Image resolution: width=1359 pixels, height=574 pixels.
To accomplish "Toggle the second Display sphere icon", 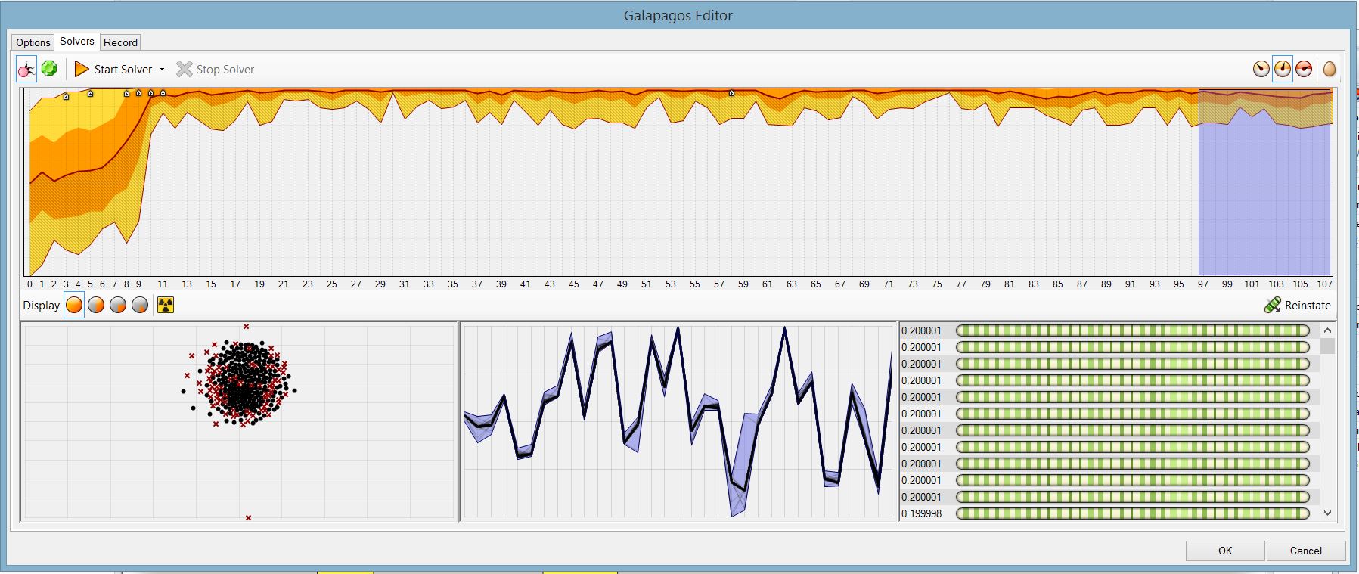I will pos(96,305).
